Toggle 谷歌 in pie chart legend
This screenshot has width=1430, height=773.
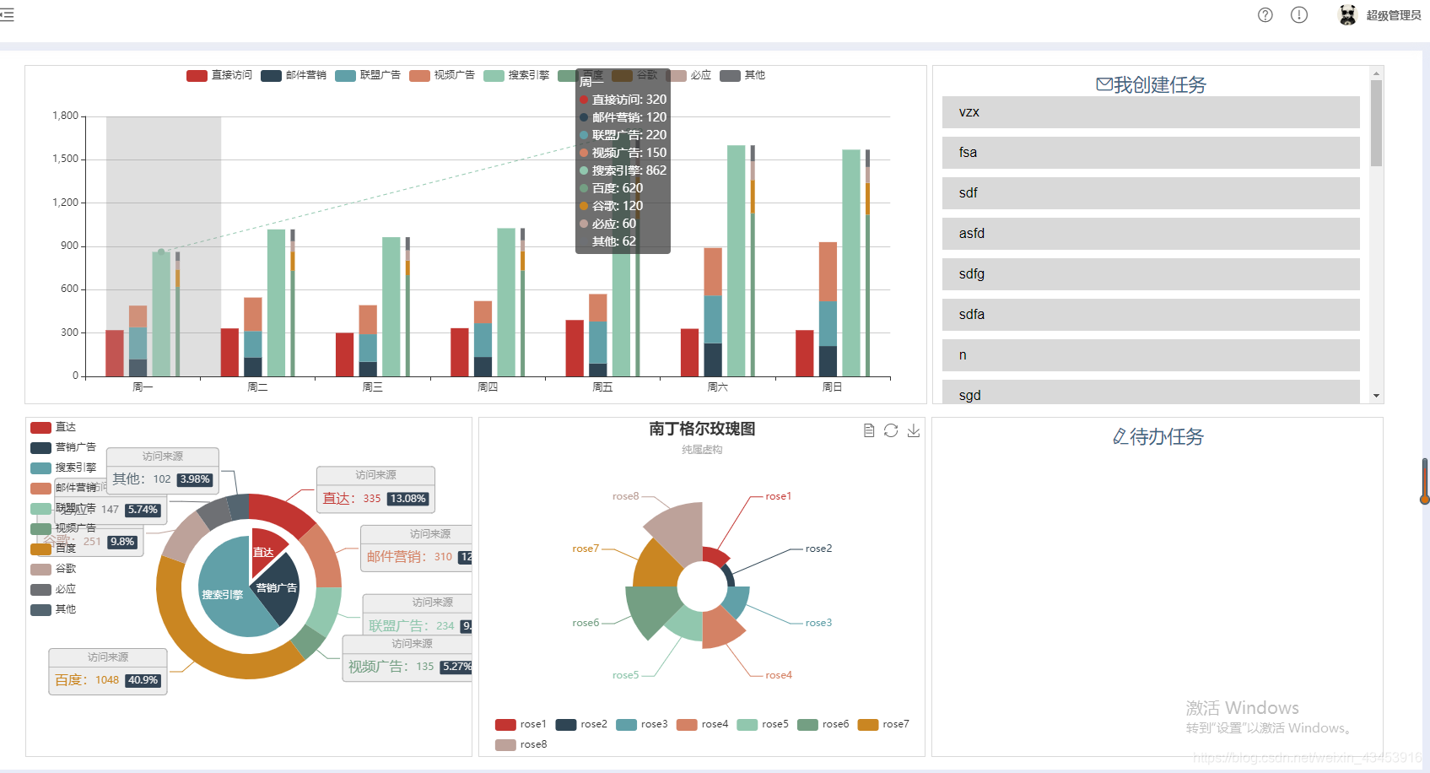pos(53,569)
